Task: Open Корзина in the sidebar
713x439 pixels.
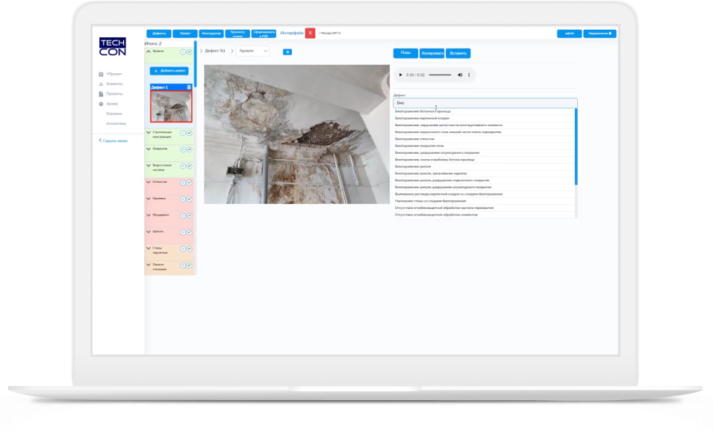Action: click(114, 113)
